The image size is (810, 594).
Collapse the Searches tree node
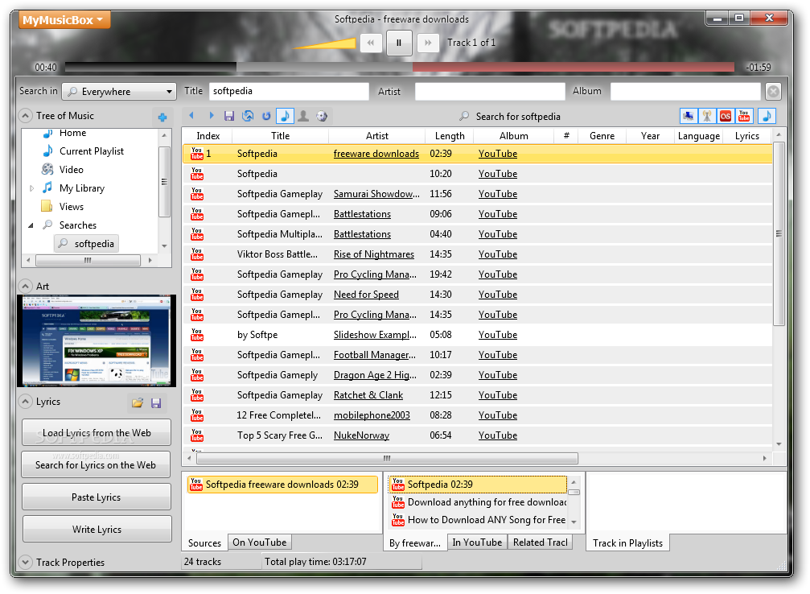coord(31,225)
